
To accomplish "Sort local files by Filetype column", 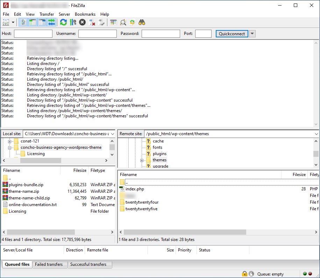I will point(102,170).
